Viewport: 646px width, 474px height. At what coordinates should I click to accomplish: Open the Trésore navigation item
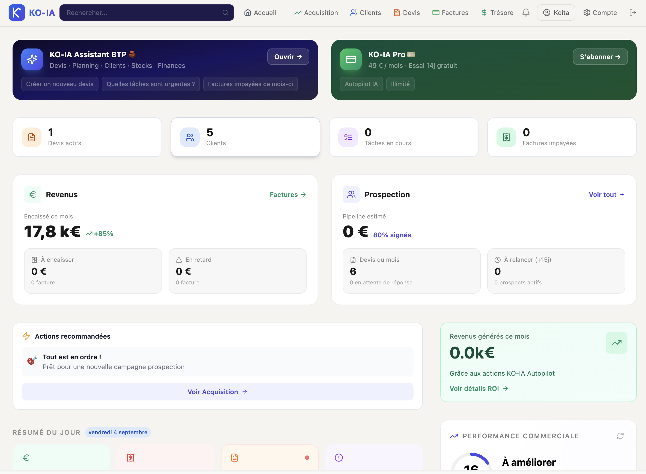(497, 13)
